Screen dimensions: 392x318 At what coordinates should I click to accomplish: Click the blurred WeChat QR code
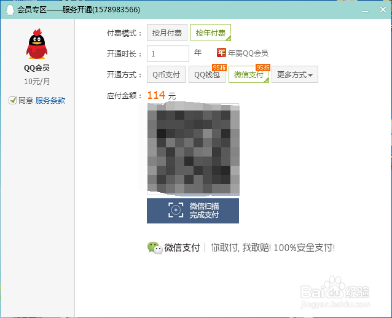pos(194,149)
